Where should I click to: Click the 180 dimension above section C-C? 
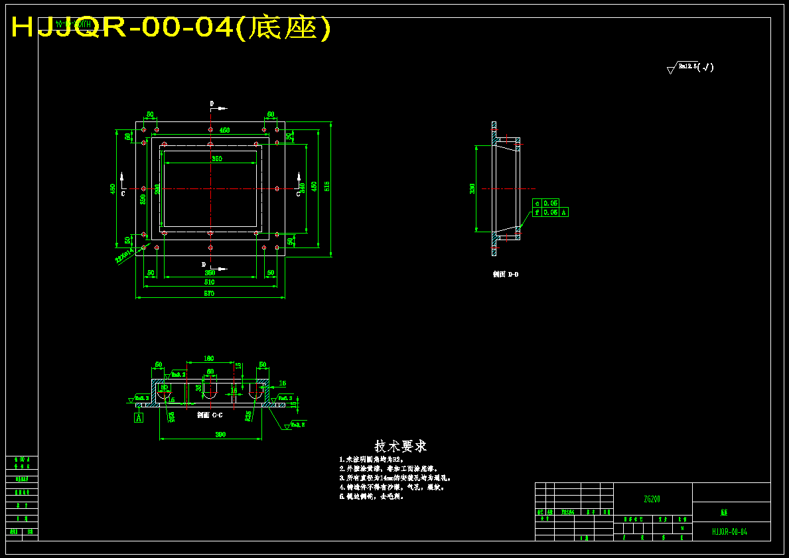tap(208, 358)
